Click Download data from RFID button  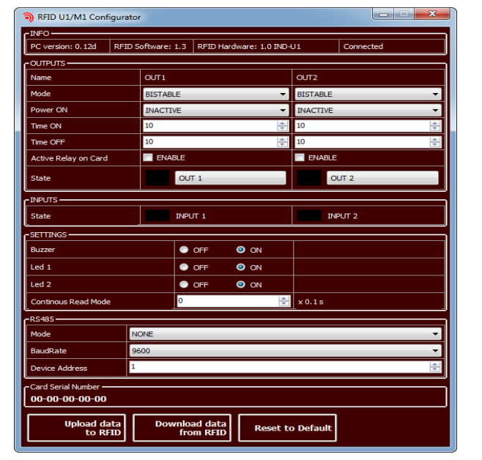point(182,428)
